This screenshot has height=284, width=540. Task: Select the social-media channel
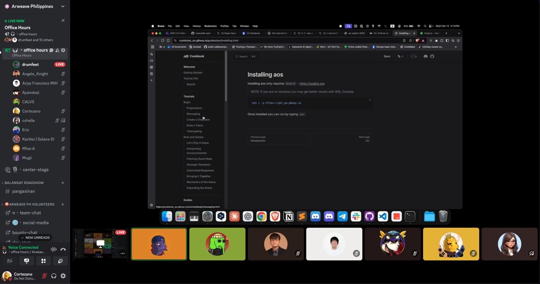coord(35,222)
